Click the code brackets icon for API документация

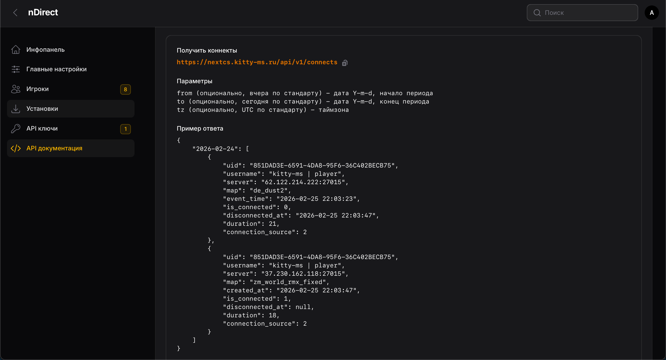click(16, 148)
